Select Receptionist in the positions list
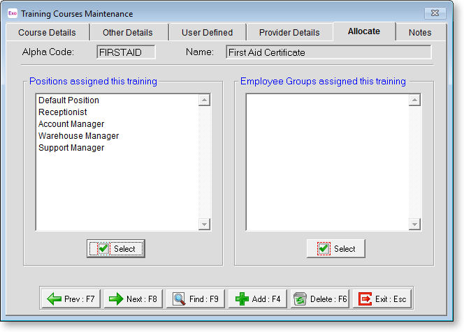Image resolution: width=464 pixels, height=332 pixels. pos(63,112)
